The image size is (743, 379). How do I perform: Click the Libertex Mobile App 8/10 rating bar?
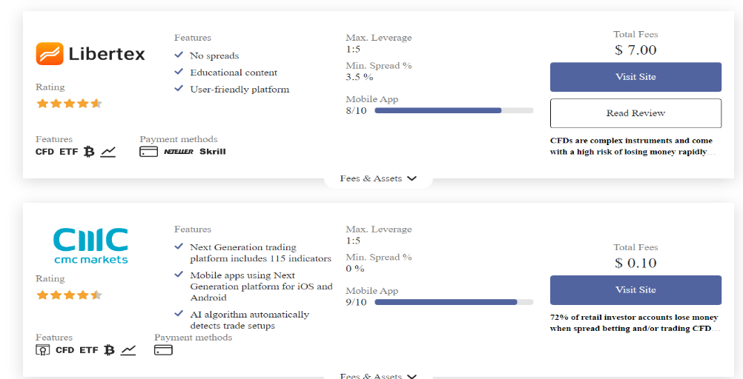tap(454, 111)
